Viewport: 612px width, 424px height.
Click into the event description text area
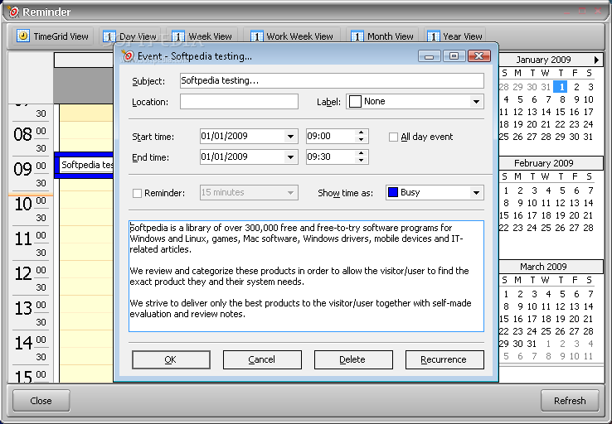(306, 277)
